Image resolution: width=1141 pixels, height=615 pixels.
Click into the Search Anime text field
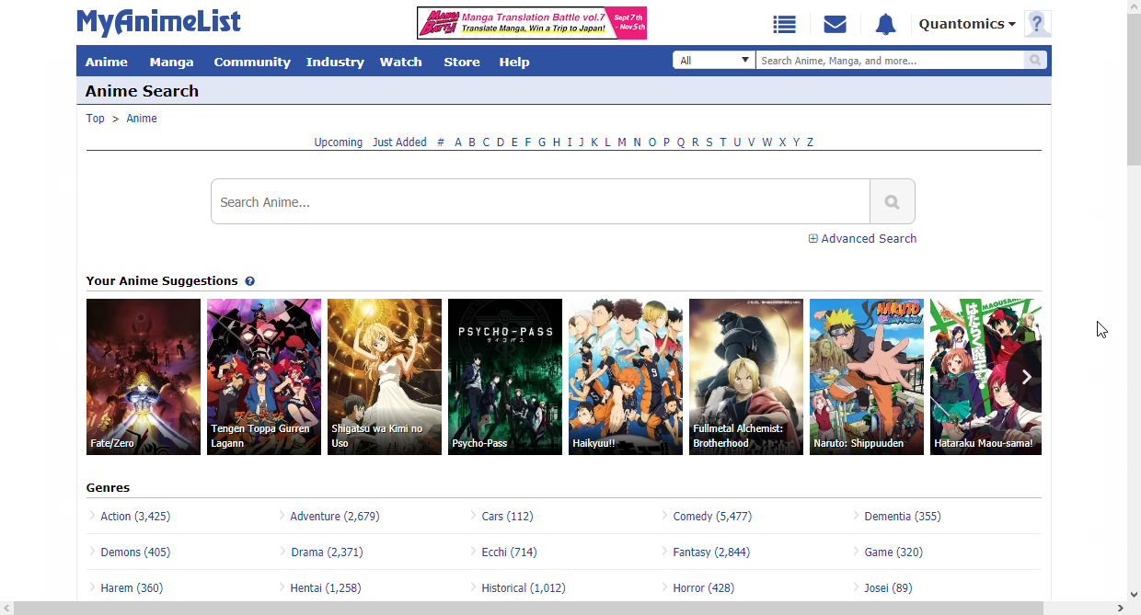click(540, 202)
